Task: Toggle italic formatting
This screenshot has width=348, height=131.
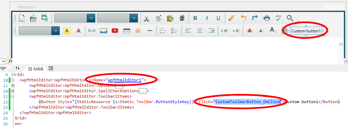Action: coord(207,18)
